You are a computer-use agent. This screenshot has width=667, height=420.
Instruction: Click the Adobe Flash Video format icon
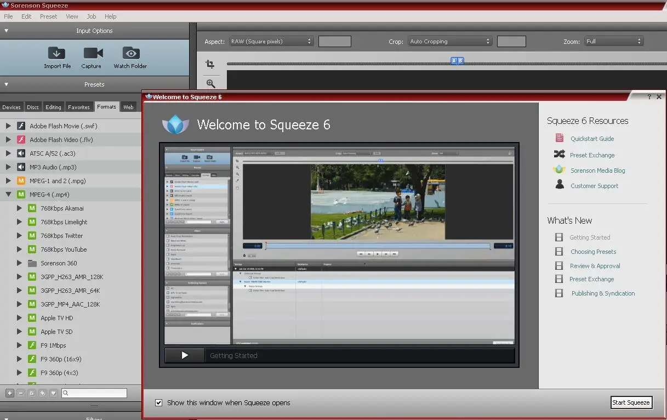pyautogui.click(x=21, y=140)
